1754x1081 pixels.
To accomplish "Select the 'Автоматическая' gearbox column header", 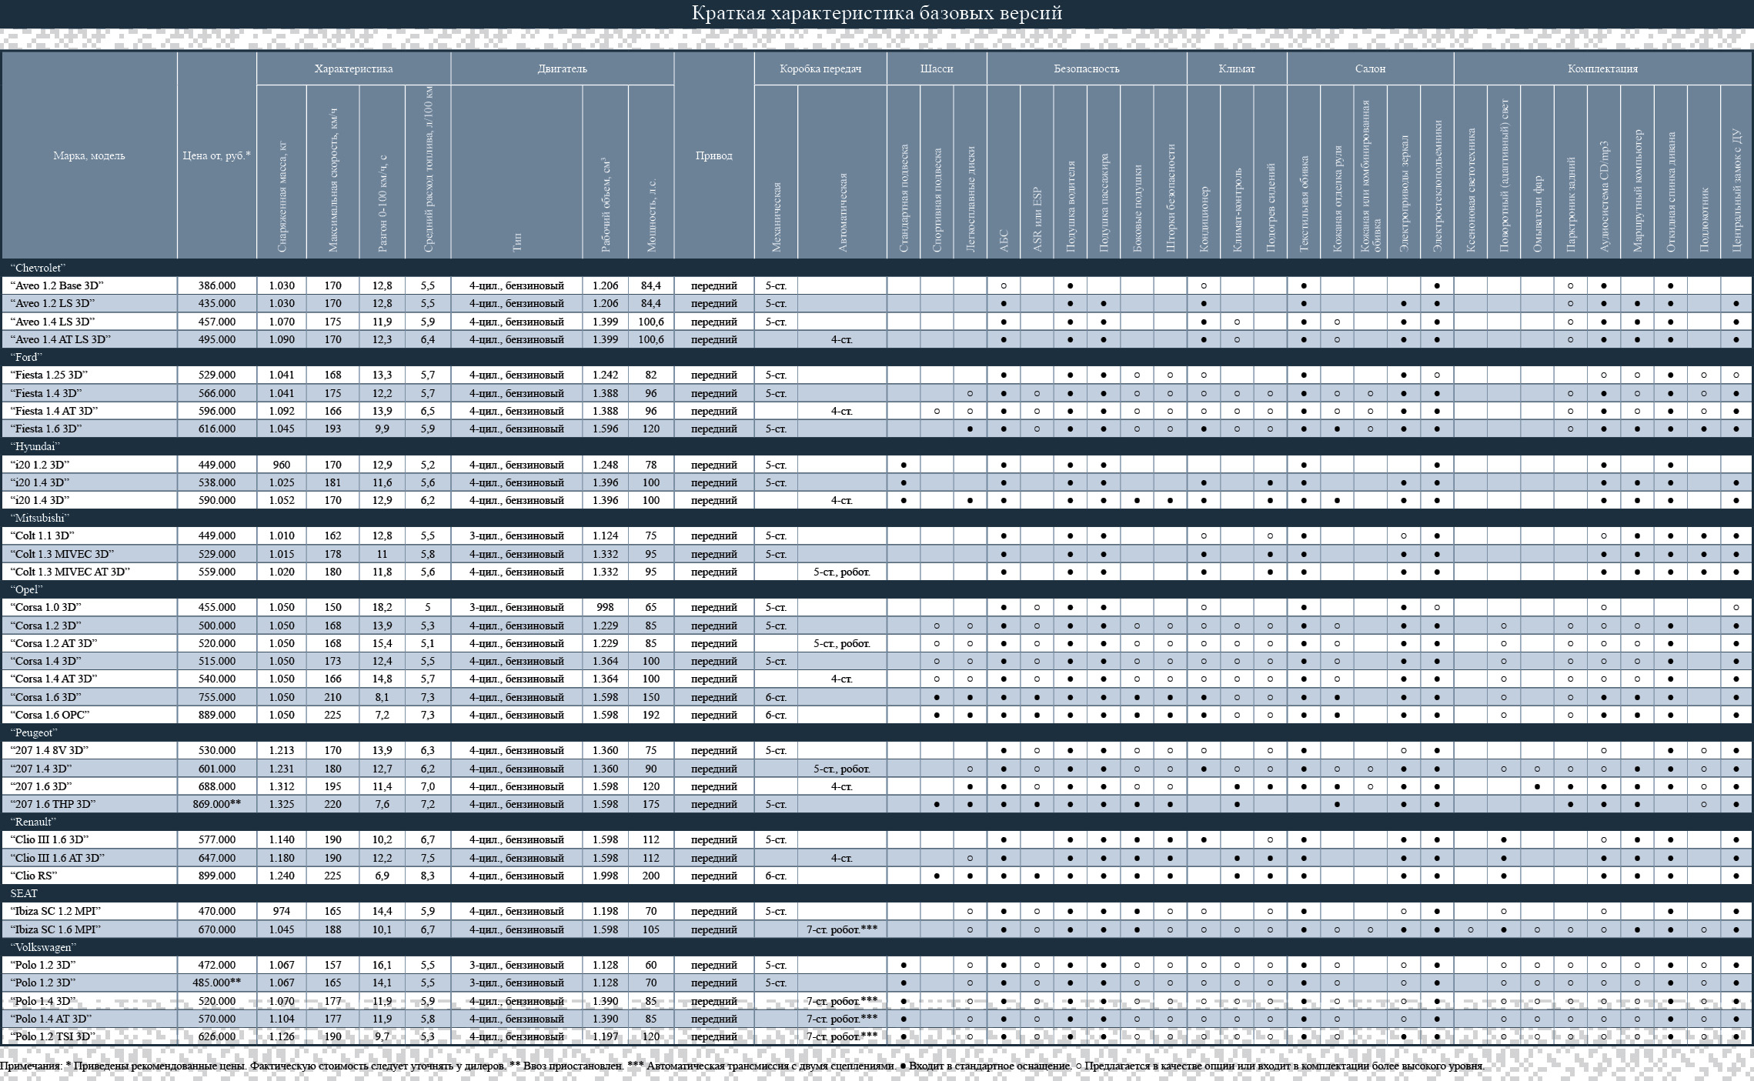I will click(842, 172).
